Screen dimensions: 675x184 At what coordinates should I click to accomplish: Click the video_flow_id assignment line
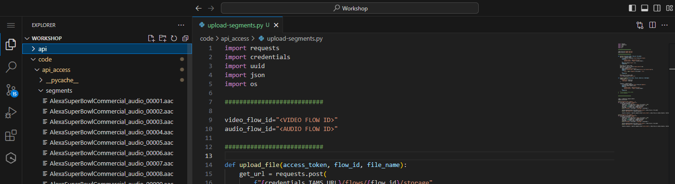click(281, 120)
